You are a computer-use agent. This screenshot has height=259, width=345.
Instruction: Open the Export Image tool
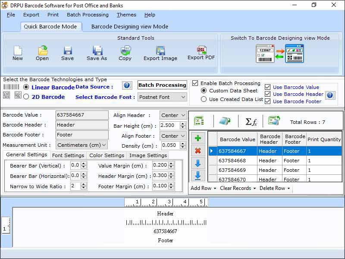coord(160,52)
